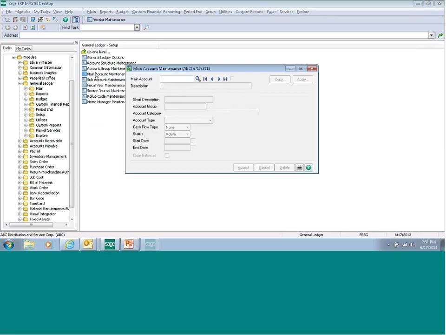Click the Find Task input box

pos(107,27)
